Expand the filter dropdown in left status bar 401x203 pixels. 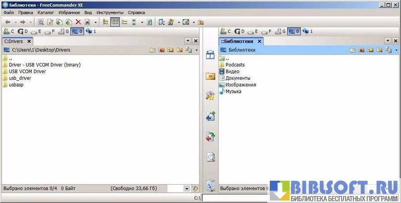pos(186,189)
